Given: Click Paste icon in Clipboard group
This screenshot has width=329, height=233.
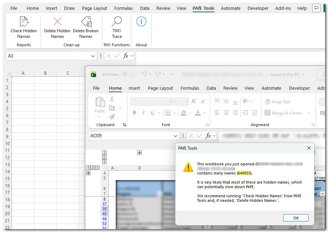Looking at the screenshot, I should [x=100, y=102].
